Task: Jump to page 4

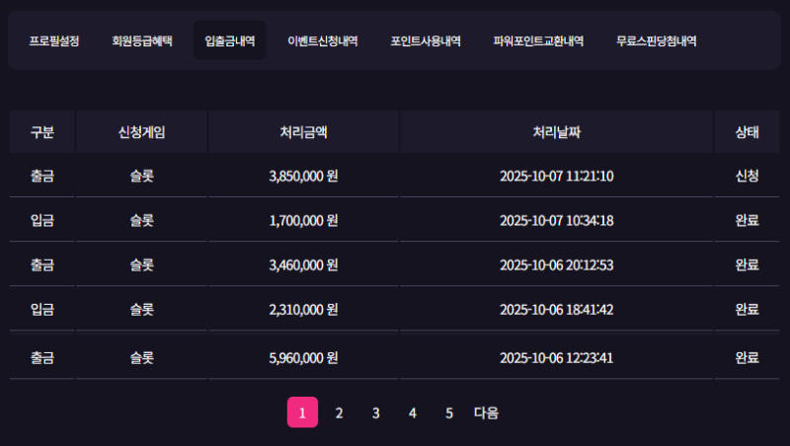Action: click(413, 412)
